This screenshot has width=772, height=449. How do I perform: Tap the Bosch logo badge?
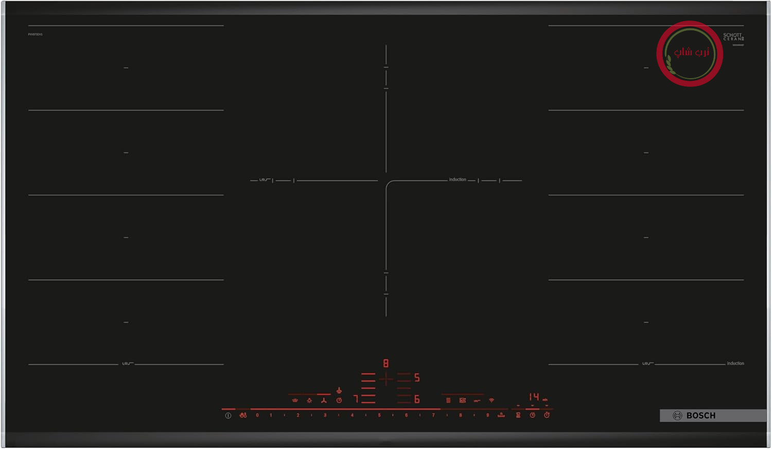713,416
